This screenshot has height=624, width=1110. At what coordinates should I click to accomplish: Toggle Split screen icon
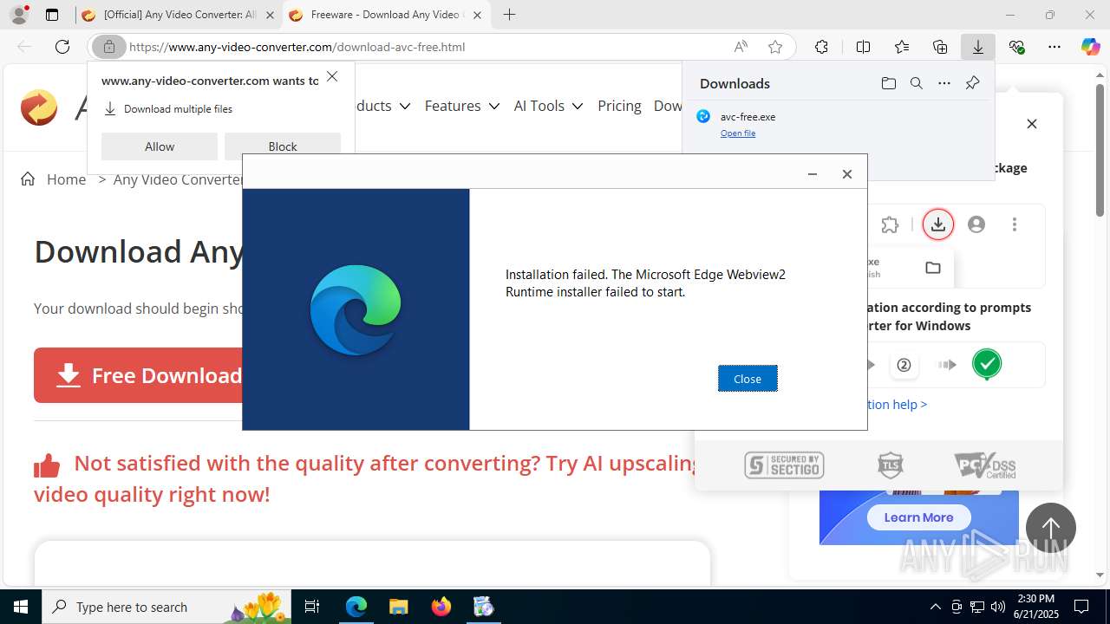click(x=863, y=47)
